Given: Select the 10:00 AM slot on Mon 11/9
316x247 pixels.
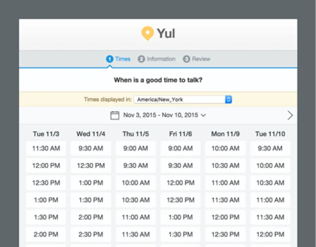Looking at the screenshot, I should click(225, 148).
